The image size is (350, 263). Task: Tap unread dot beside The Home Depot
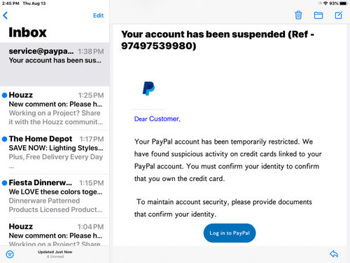click(4, 139)
